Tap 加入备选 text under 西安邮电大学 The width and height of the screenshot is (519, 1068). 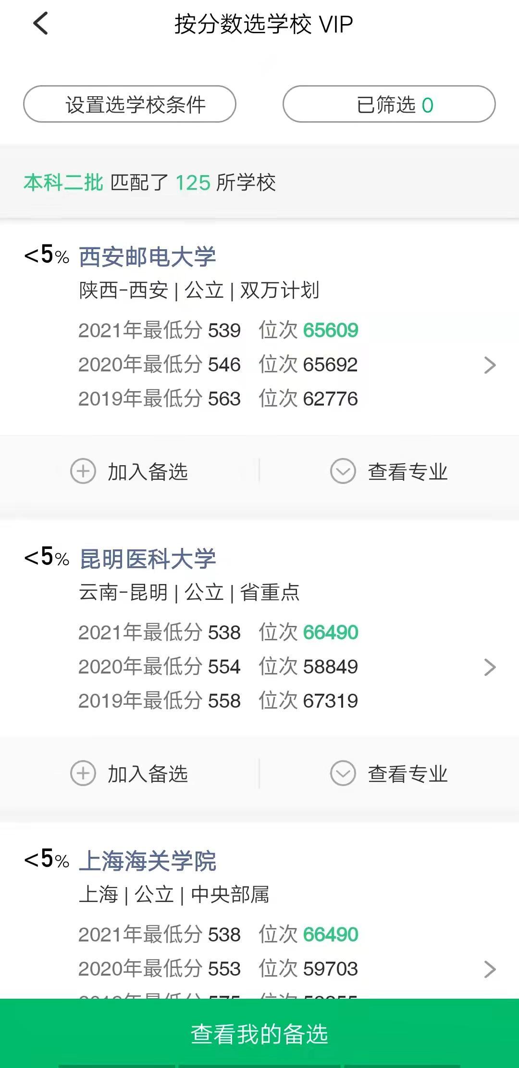pos(148,472)
